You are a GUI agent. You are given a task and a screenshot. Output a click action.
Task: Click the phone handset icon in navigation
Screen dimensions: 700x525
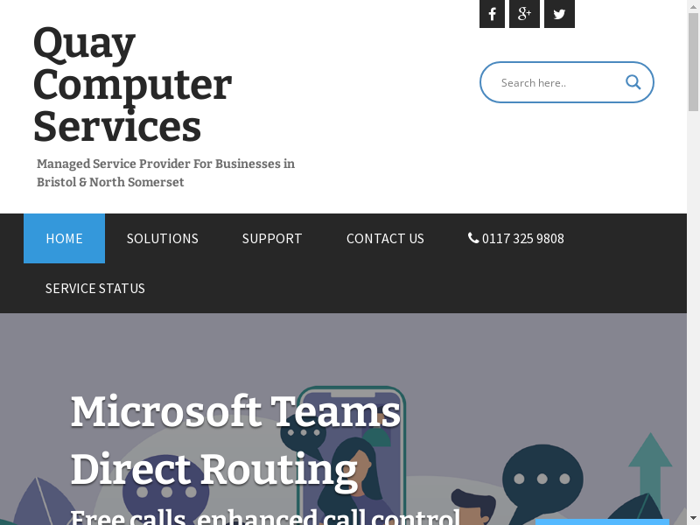click(x=473, y=238)
